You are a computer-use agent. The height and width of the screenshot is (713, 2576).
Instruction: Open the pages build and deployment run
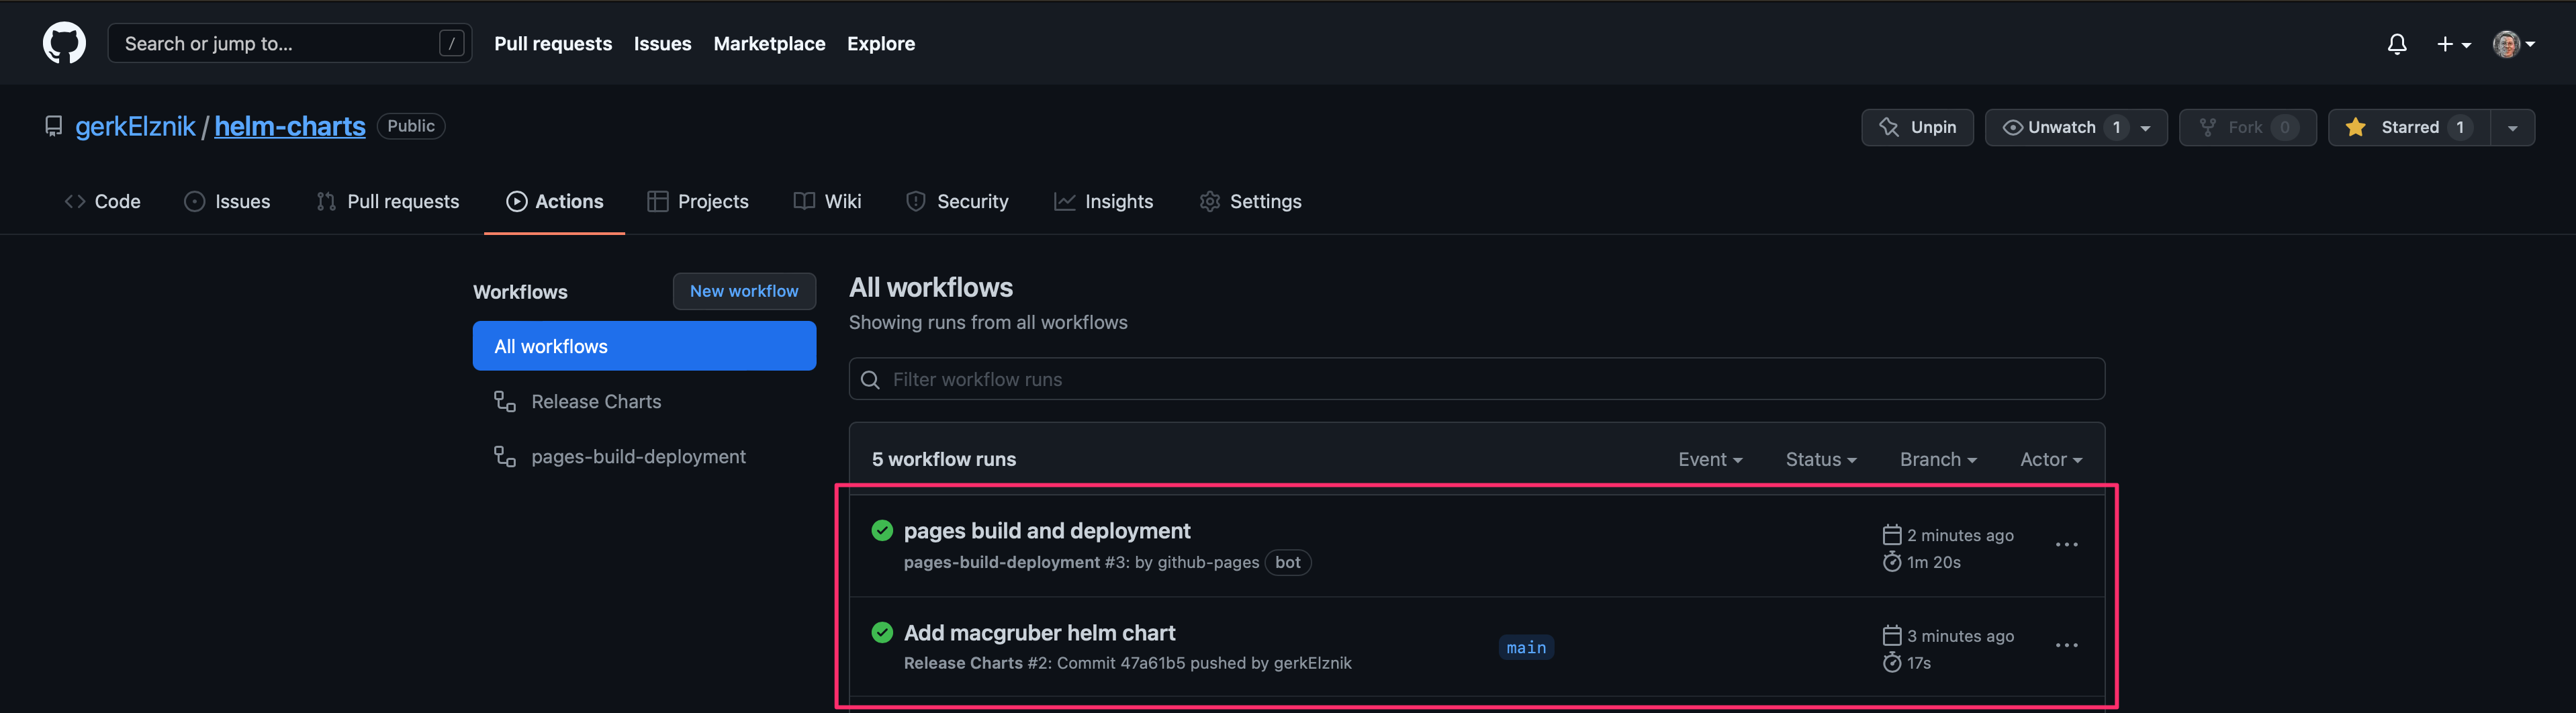coord(1047,530)
